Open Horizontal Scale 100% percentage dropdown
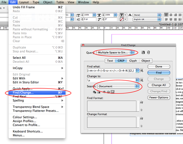The height and width of the screenshot is (144, 183). 115,15
